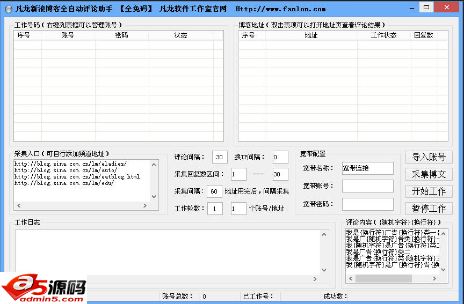This screenshot has width=464, height=304.
Task: Click left arrow of 评论内容 horizontal scrollbar
Action: pos(351,278)
